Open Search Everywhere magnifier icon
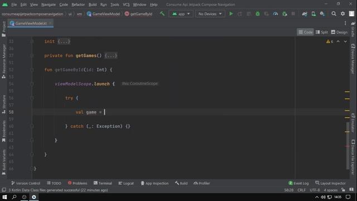This screenshot has height=201, width=357. point(334,13)
